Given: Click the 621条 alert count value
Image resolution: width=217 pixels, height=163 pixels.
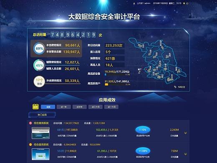Looking at the screenshot, I should click(x=110, y=59).
